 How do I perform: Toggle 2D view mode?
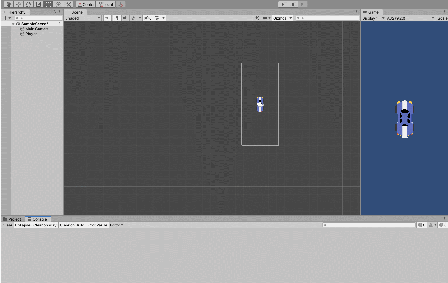[107, 18]
